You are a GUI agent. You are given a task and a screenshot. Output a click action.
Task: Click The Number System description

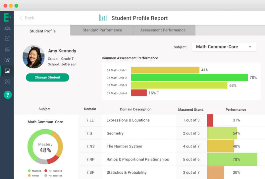[x=125, y=146]
